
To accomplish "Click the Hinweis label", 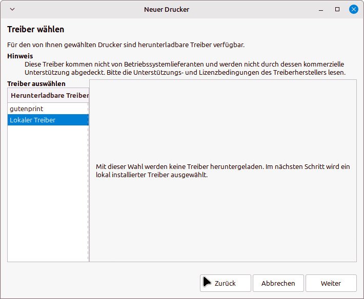I will click(20, 56).
